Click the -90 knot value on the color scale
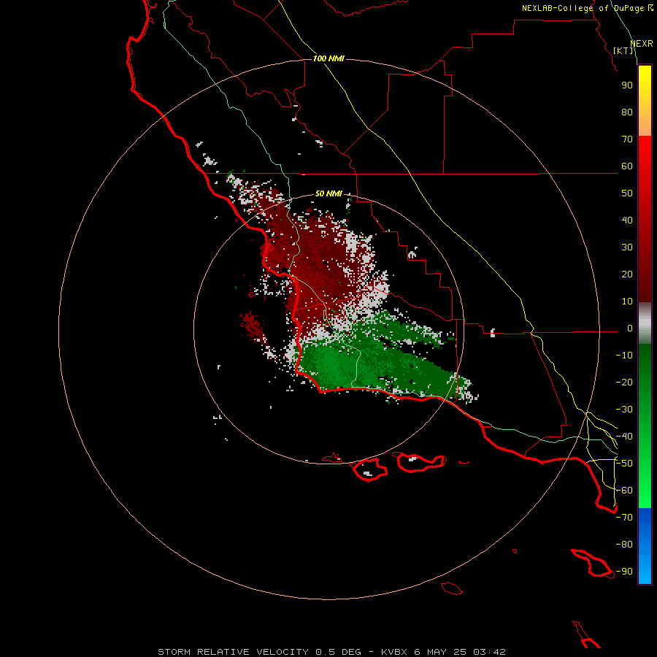The height and width of the screenshot is (657, 657). 624,572
